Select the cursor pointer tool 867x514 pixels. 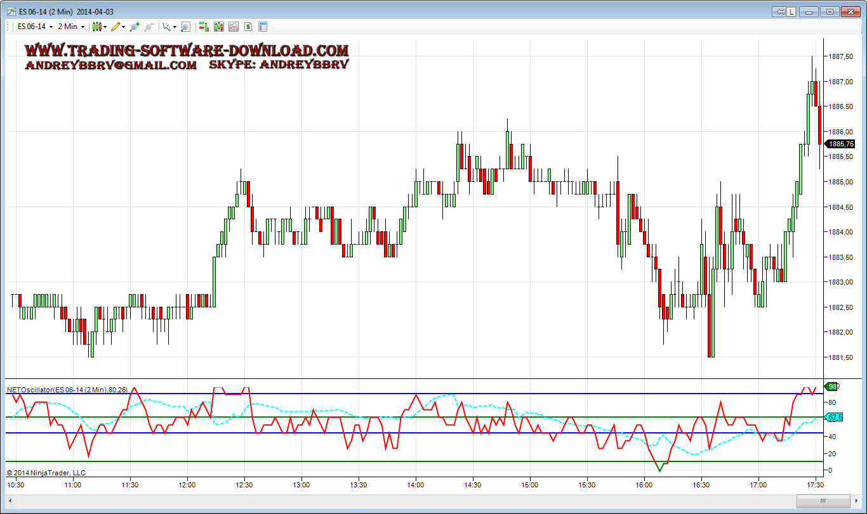point(166,27)
